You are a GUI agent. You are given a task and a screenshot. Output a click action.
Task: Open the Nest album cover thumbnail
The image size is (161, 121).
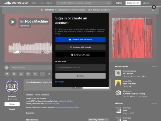point(118,110)
